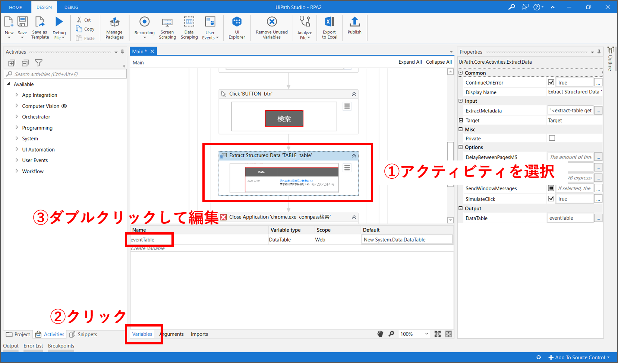Open the Arguments panel tab
Screen dimensions: 618x363
point(172,334)
